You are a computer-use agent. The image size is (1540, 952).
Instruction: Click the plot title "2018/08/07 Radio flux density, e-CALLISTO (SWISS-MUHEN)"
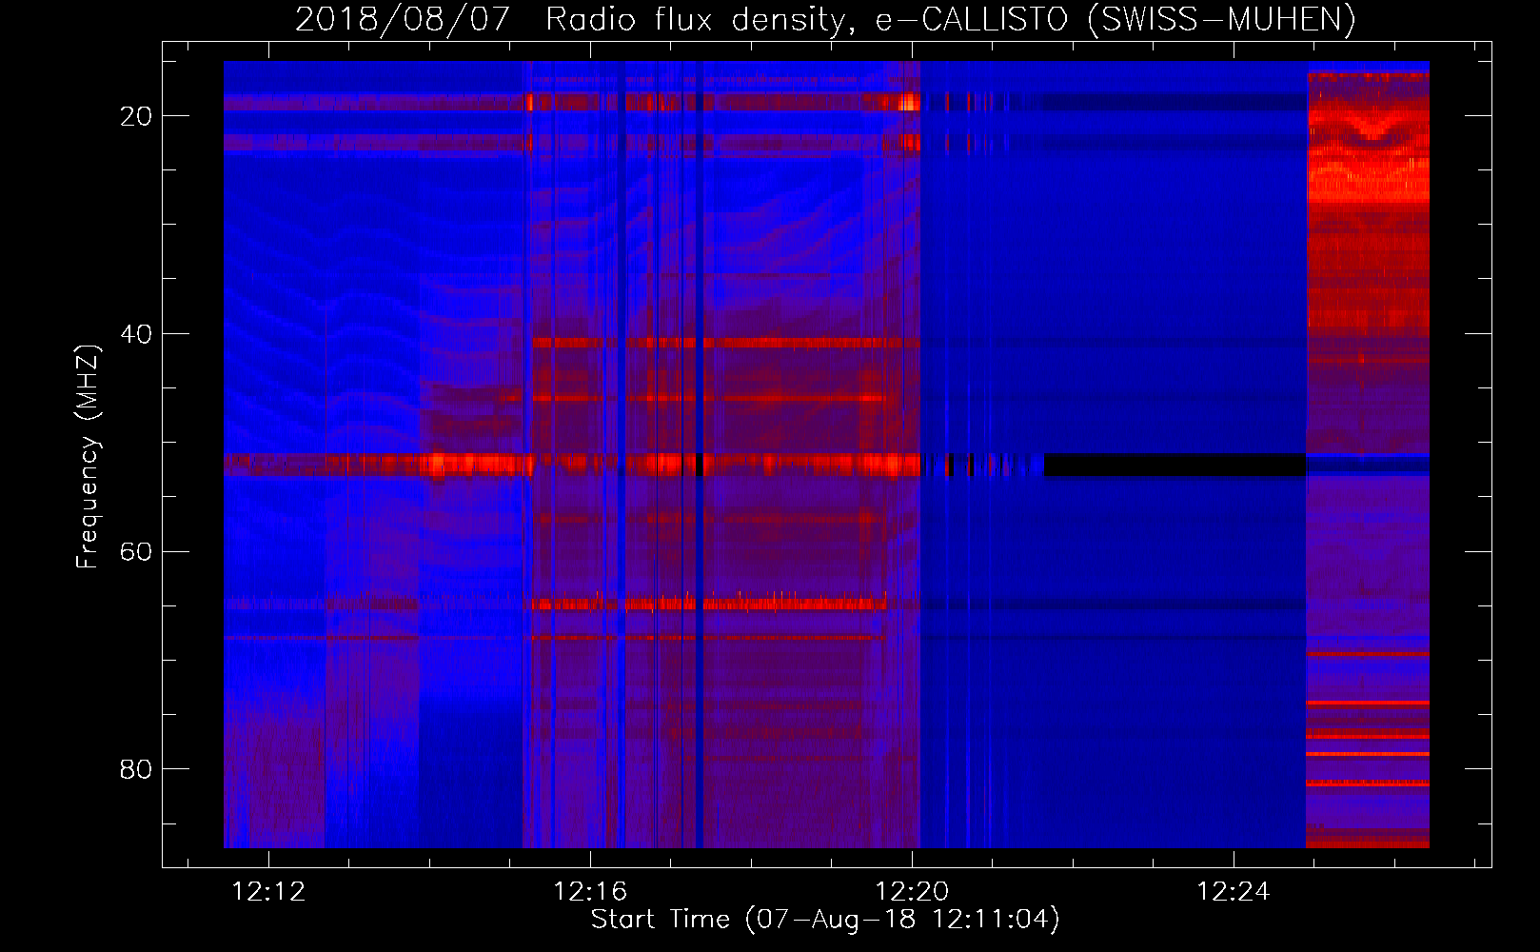point(825,19)
